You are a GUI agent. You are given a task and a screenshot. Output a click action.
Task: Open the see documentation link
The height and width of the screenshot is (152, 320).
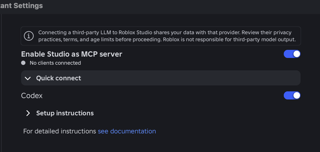click(x=127, y=131)
